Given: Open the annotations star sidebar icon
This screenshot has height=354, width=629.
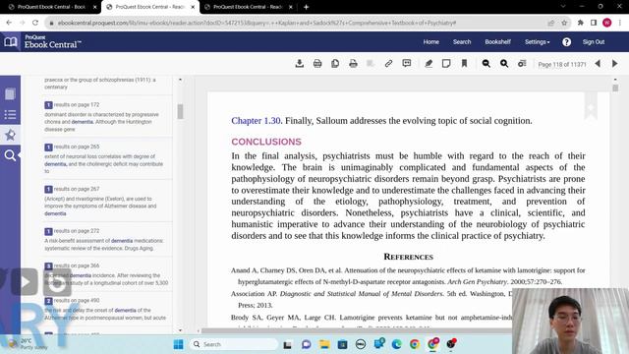Looking at the screenshot, I should tap(10, 135).
